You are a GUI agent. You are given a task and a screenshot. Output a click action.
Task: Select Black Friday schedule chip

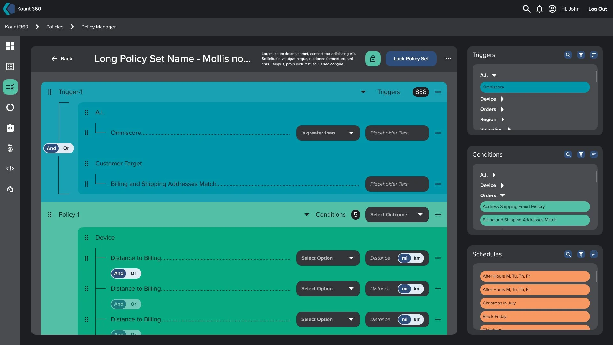click(x=535, y=317)
